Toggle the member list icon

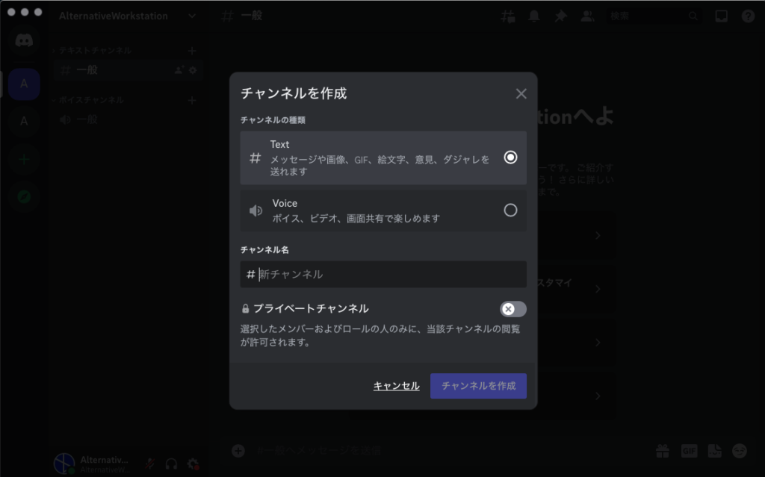[587, 16]
